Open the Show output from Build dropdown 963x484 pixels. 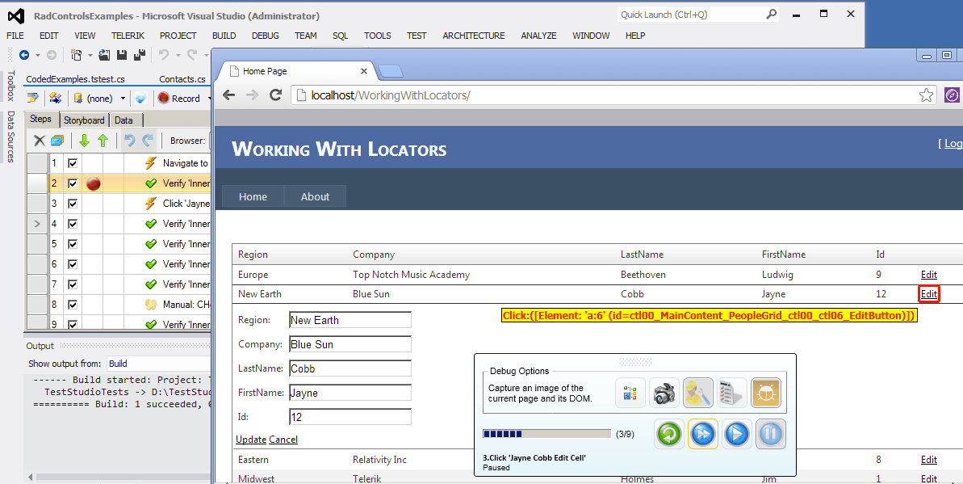pyautogui.click(x=160, y=364)
